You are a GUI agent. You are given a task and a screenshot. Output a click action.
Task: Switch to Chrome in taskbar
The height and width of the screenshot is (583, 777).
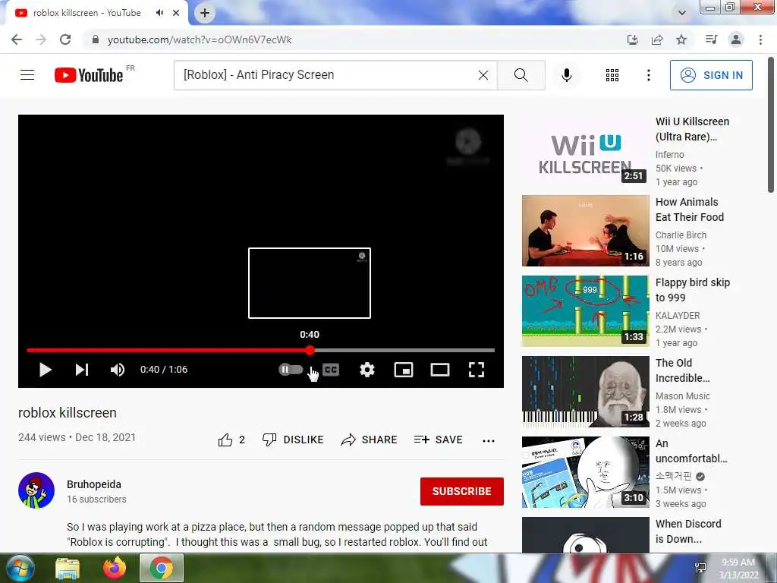(x=162, y=568)
